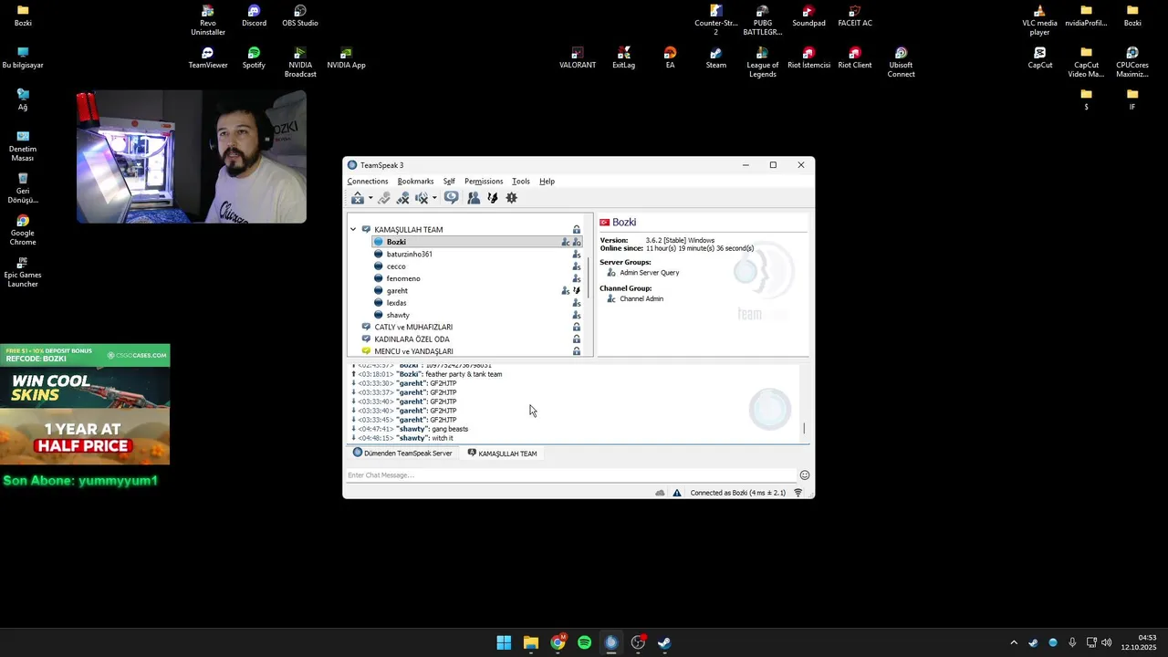Click the connection quality status icon
This screenshot has width=1168, height=657.
tap(798, 493)
